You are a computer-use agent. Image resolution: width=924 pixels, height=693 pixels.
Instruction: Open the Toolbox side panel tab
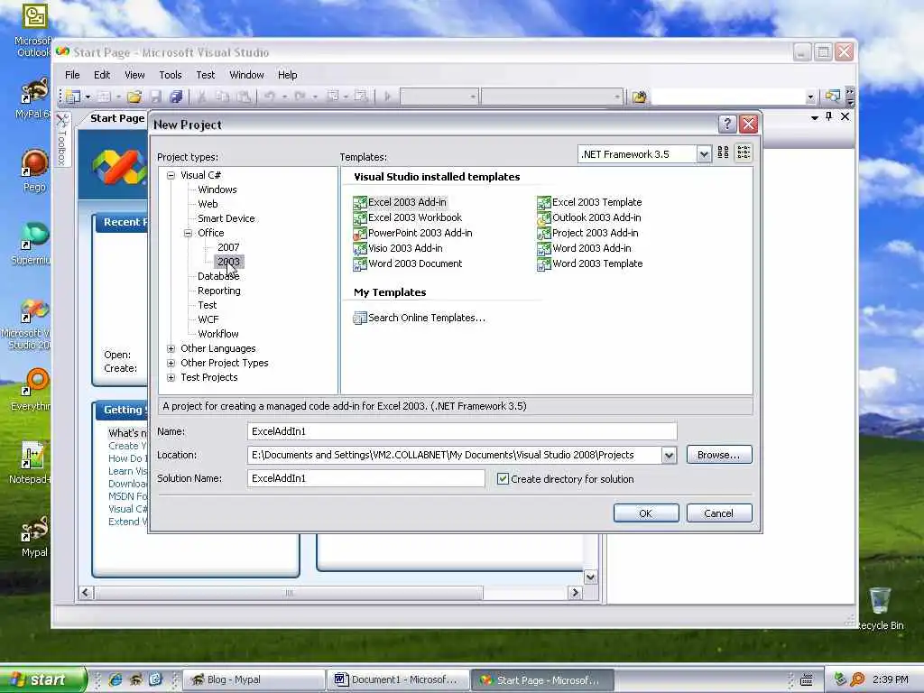62,140
